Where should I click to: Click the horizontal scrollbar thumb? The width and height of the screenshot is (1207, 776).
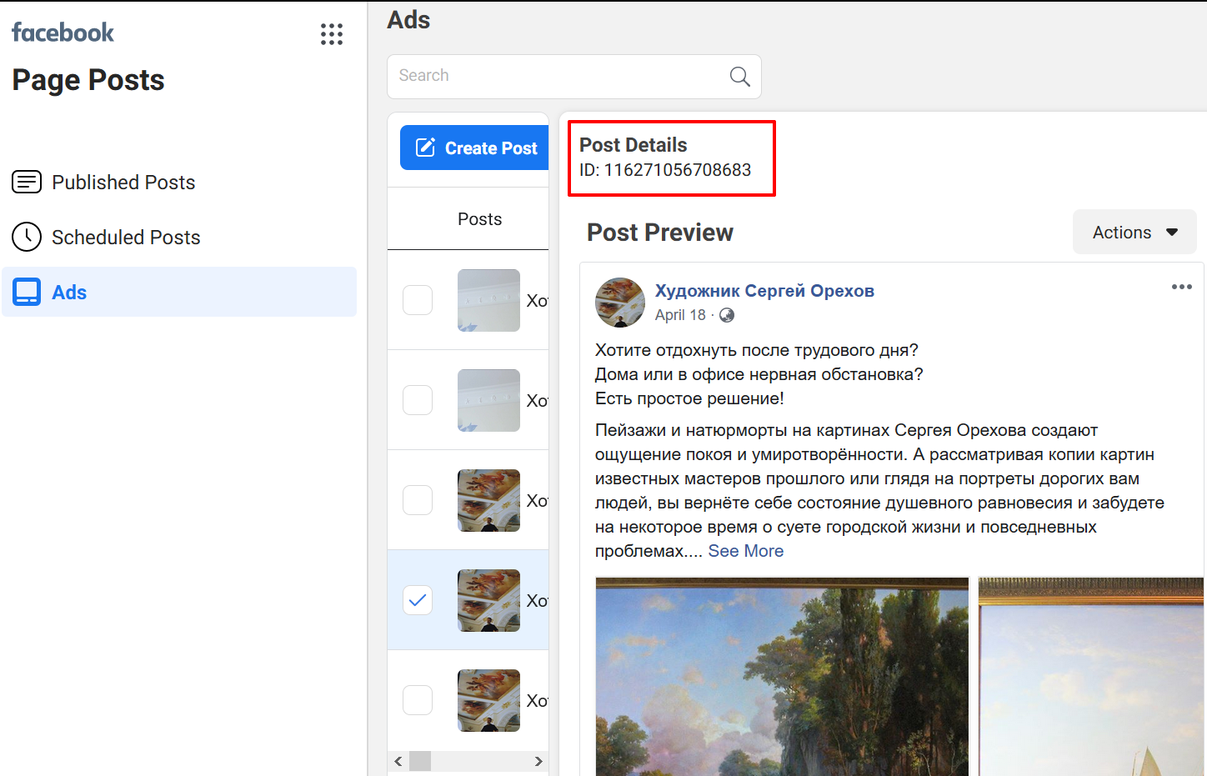(x=420, y=761)
